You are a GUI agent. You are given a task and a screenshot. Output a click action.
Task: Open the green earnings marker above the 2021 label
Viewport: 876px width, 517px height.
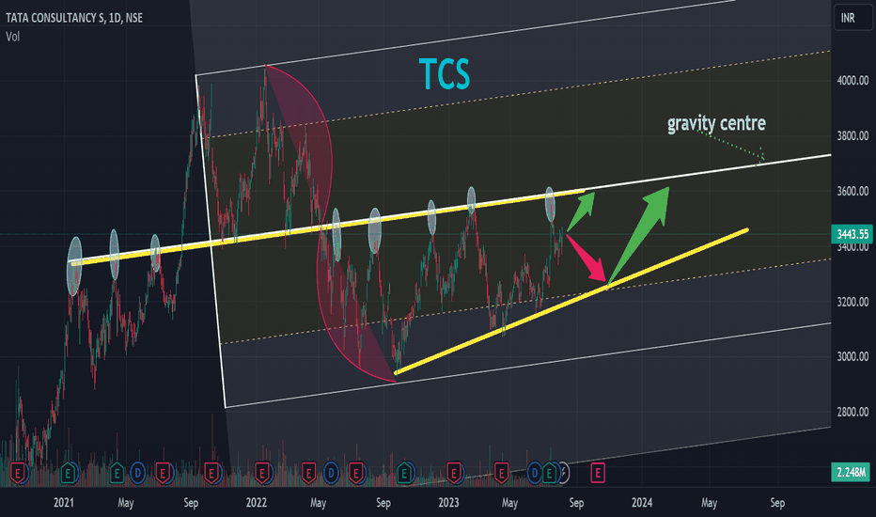tap(69, 474)
